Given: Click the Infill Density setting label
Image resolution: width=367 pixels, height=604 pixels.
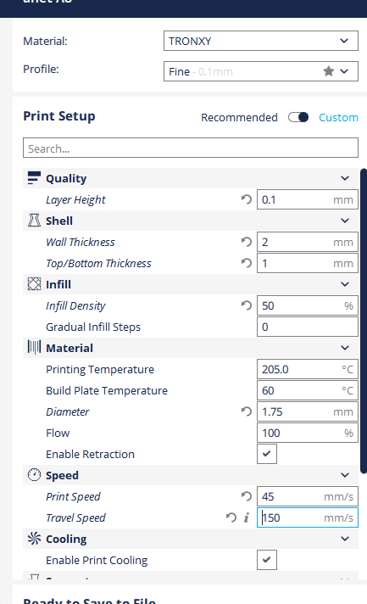Looking at the screenshot, I should (75, 305).
